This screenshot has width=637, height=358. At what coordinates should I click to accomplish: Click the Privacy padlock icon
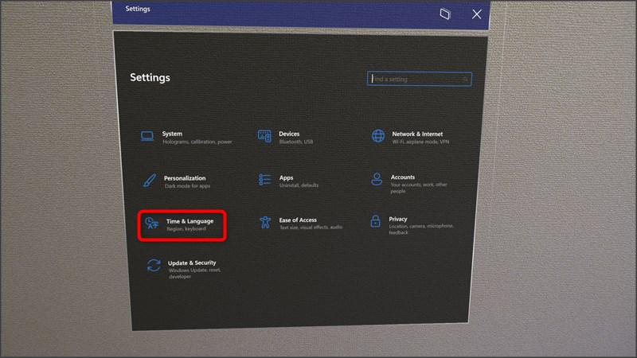(x=375, y=222)
